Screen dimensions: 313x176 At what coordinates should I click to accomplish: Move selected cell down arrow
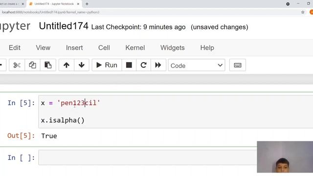point(82,65)
